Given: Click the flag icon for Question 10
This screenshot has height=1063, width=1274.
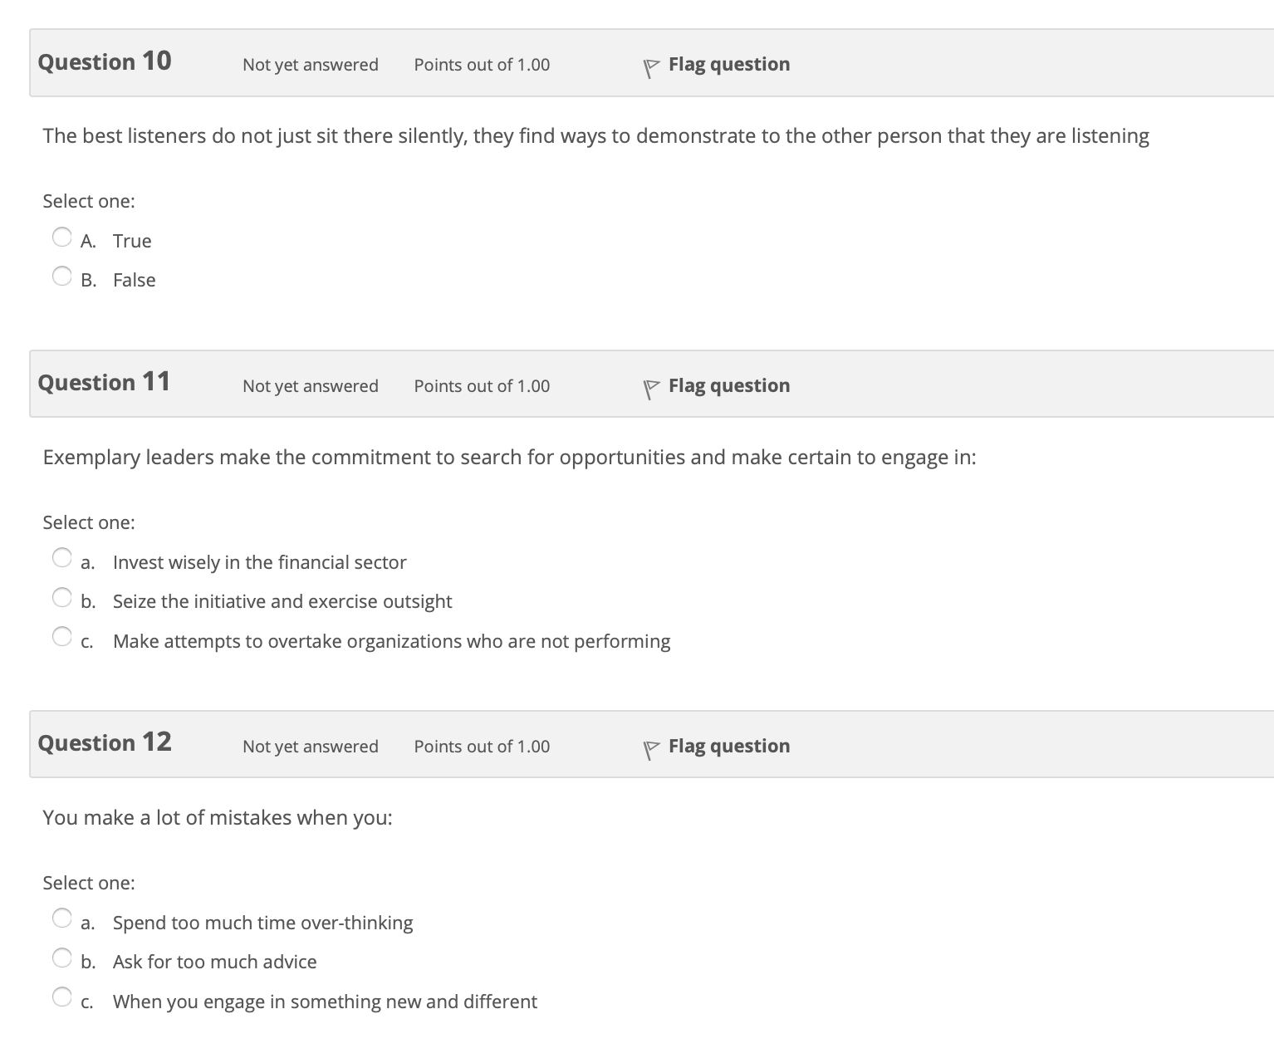Looking at the screenshot, I should pyautogui.click(x=651, y=68).
